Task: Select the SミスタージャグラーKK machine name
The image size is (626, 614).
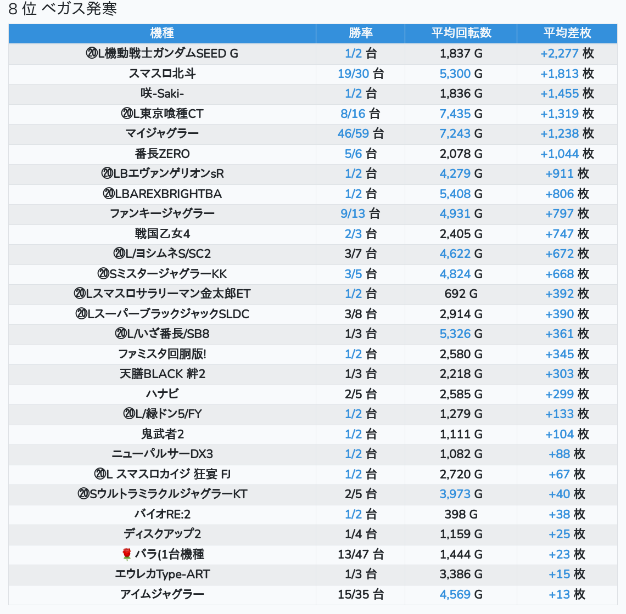Action: tap(162, 274)
